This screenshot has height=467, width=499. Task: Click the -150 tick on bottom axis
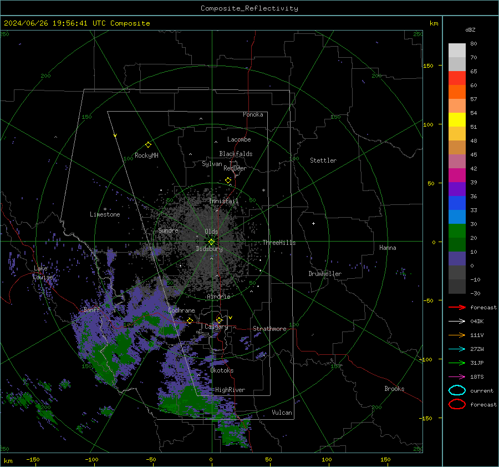[33, 459]
